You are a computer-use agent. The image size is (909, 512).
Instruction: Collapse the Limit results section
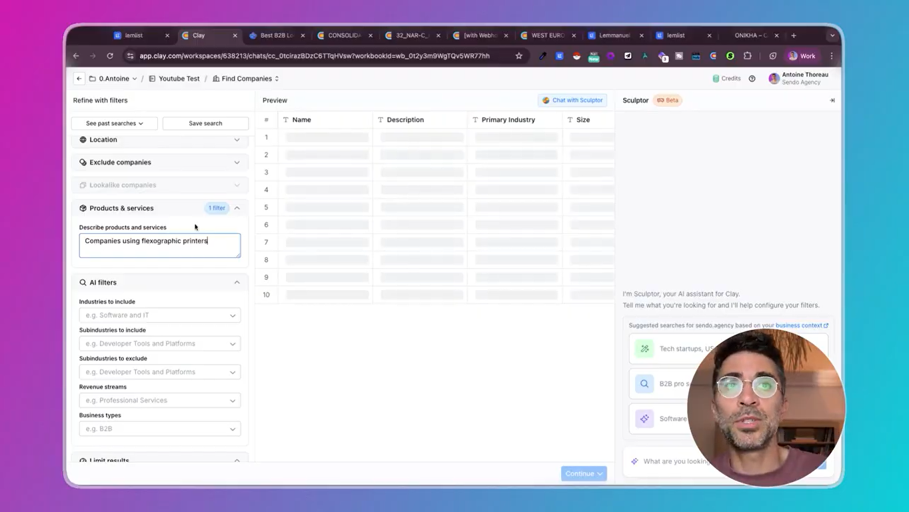pyautogui.click(x=237, y=460)
